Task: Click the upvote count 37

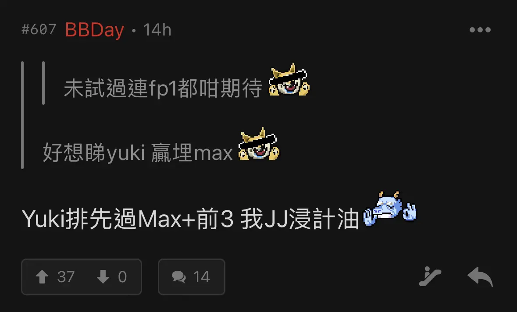Action: pyautogui.click(x=66, y=277)
